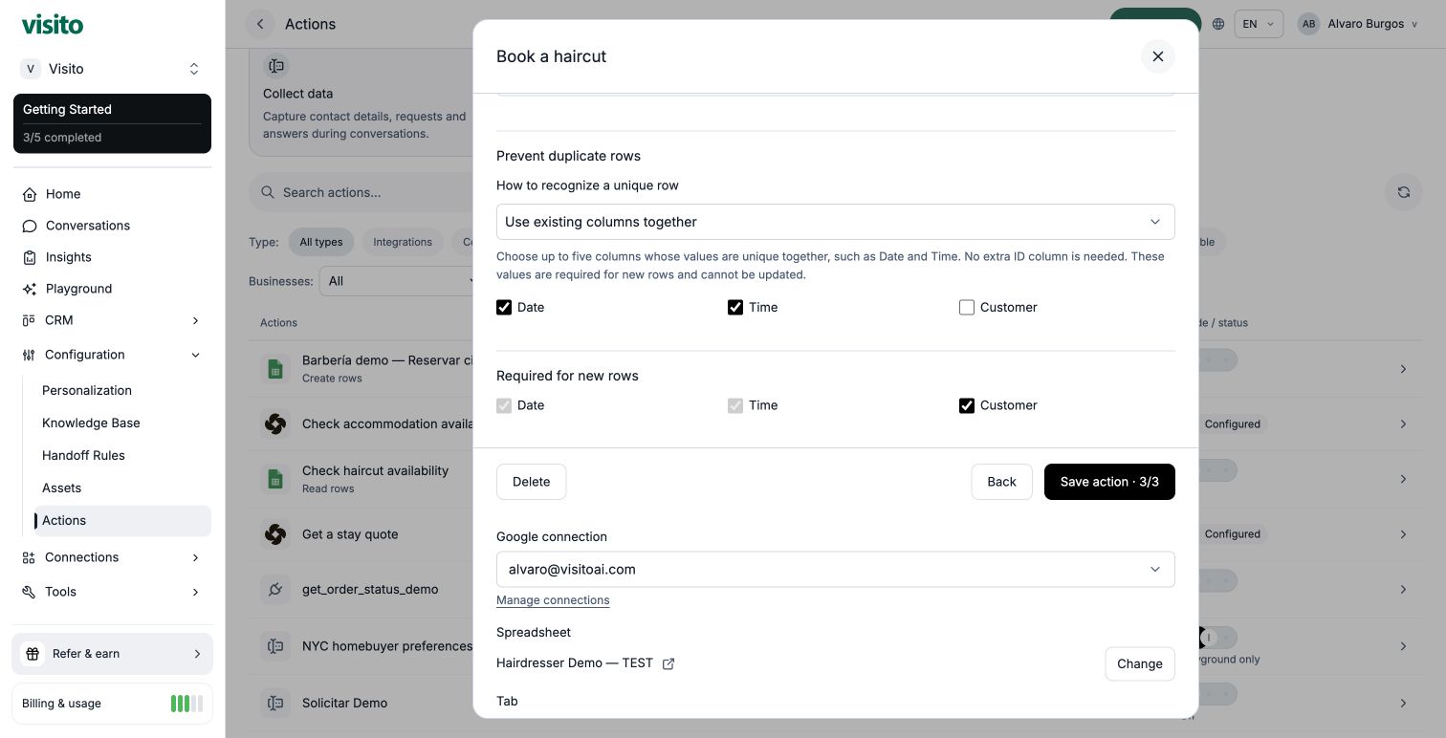Screen dimensions: 1446x738
Task: Collapse the Configuration sidebar section
Action: [112, 355]
